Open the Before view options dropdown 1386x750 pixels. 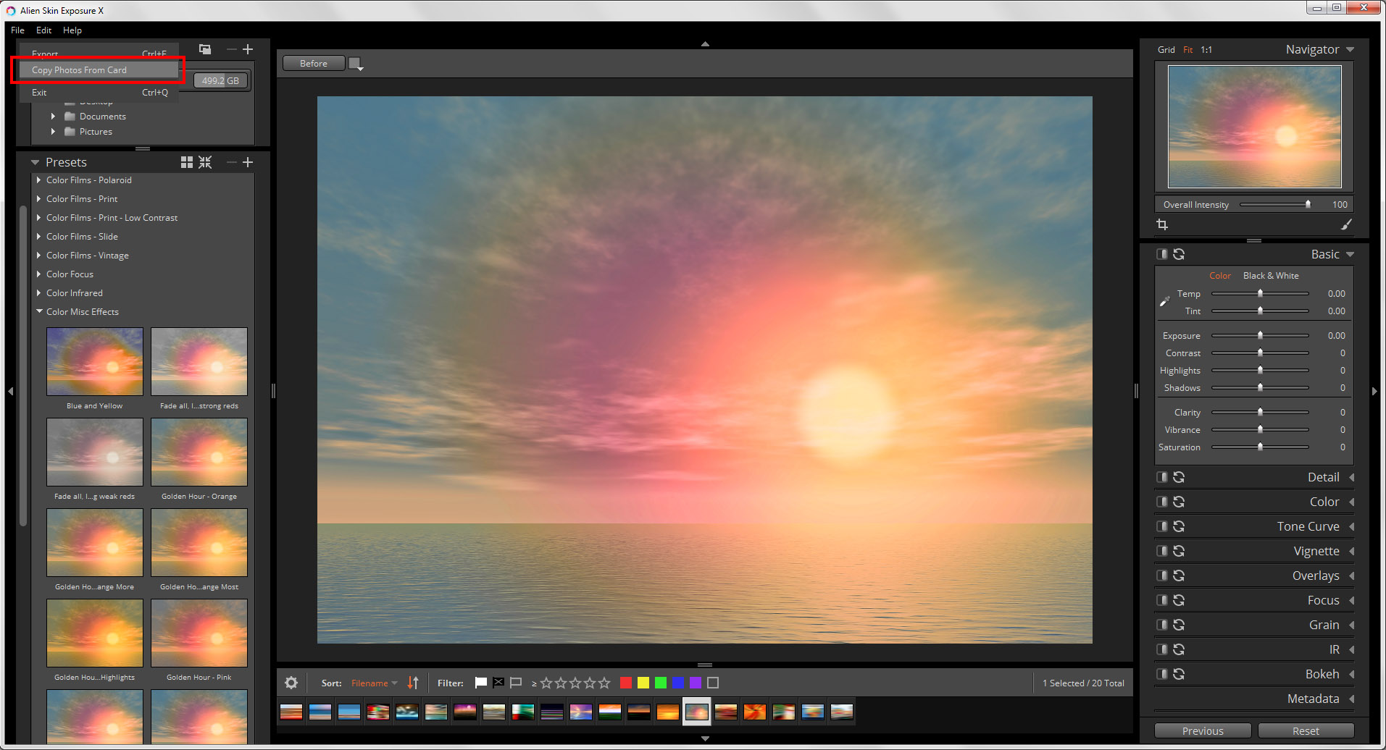(x=356, y=64)
